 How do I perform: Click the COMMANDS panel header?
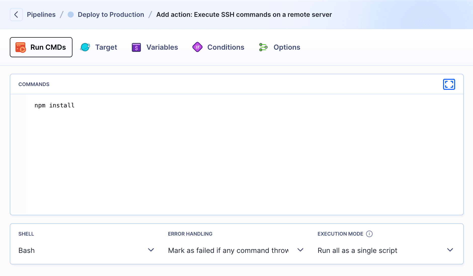pos(34,84)
